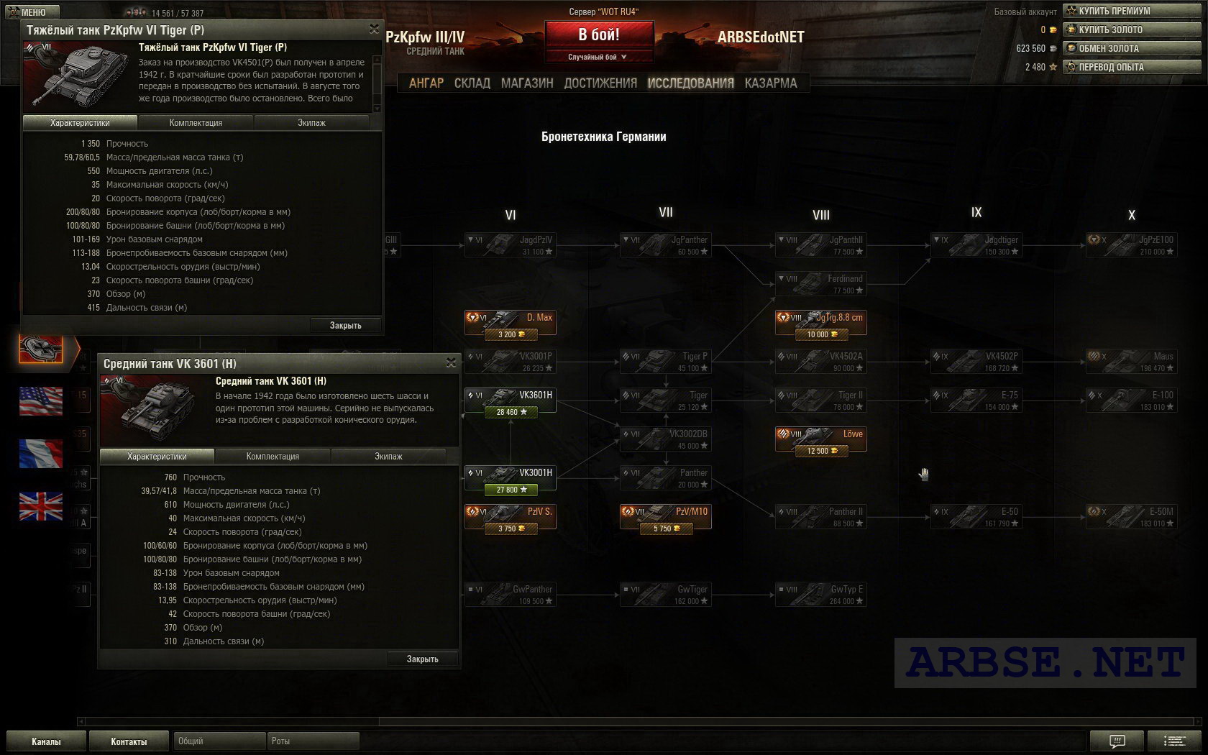Select the D. Max premium tank node

point(511,323)
